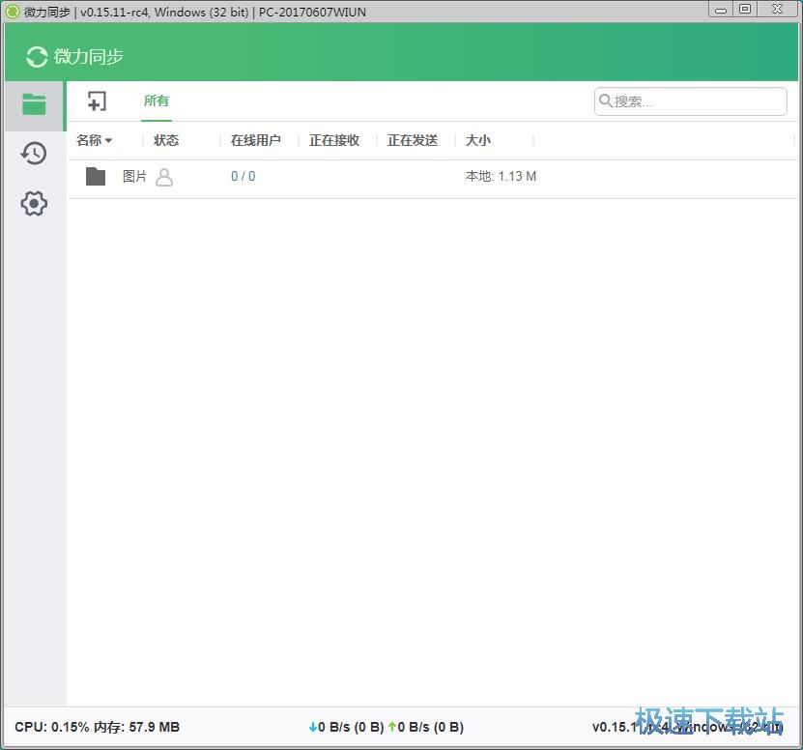The height and width of the screenshot is (750, 803).
Task: Click the 本地: 1.13 M size indicator
Action: pyautogui.click(x=501, y=176)
